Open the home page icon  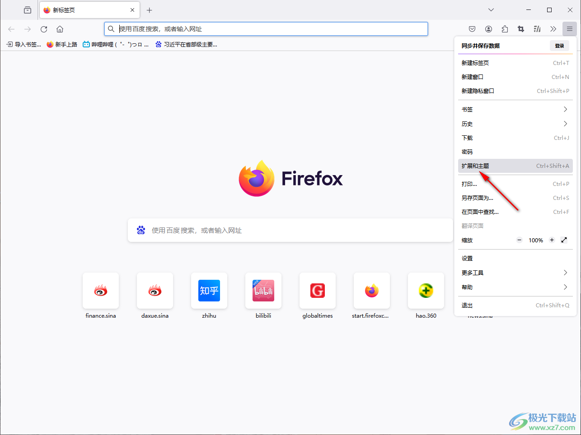click(x=60, y=29)
